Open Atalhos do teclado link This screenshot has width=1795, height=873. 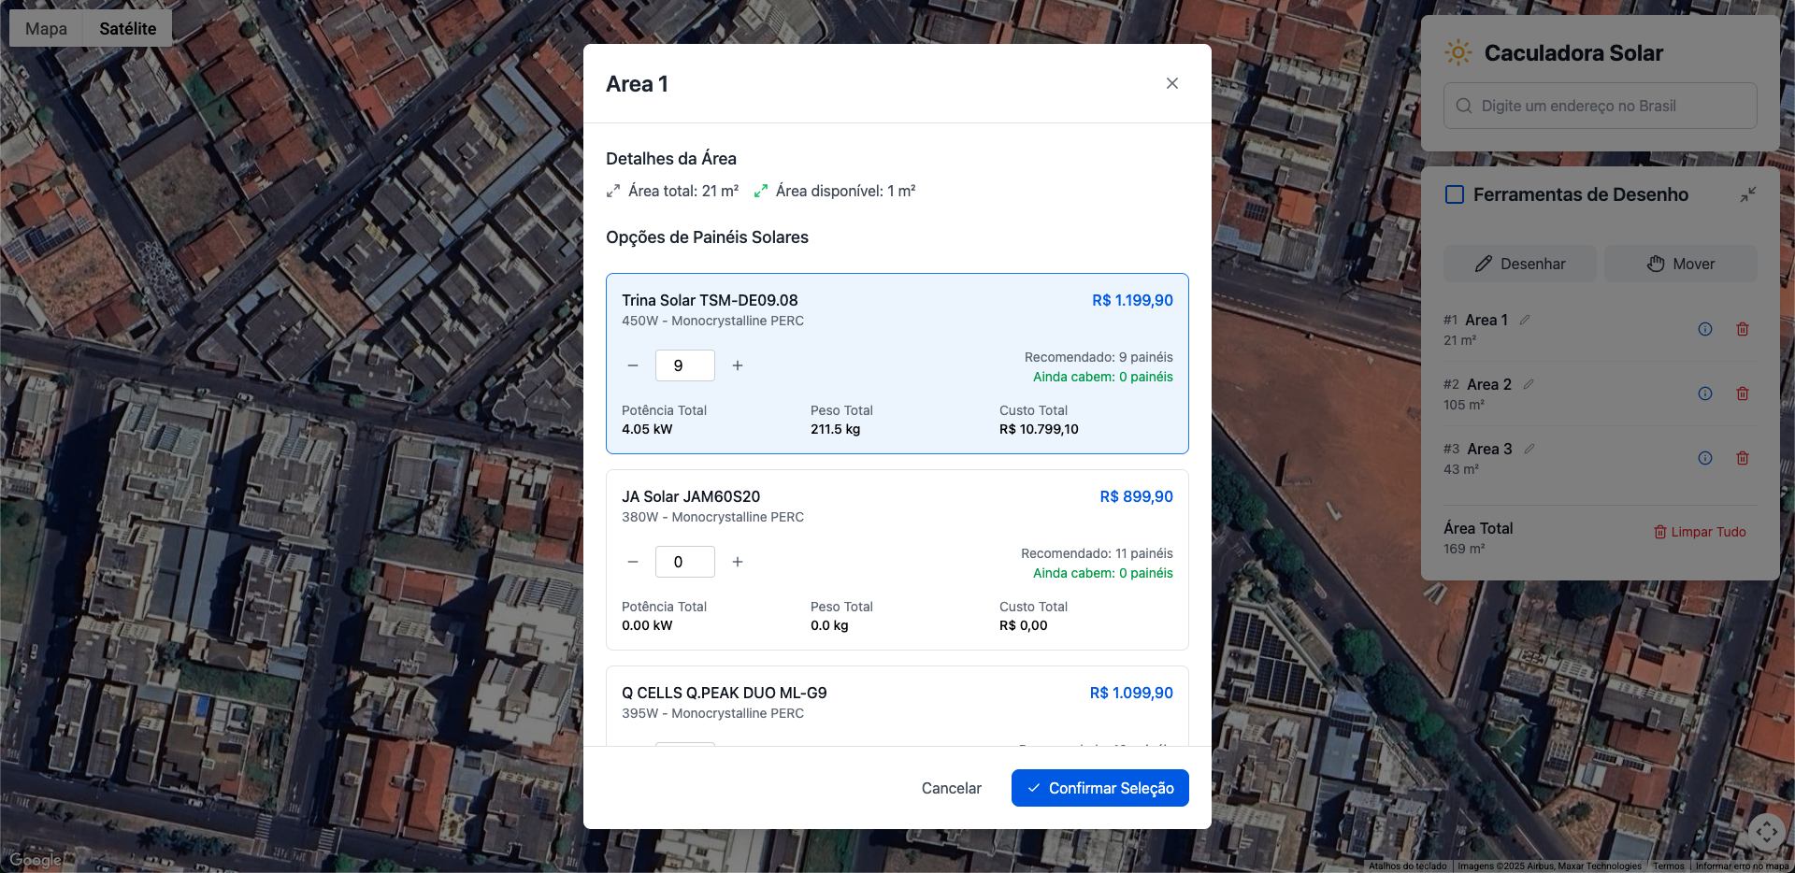click(1407, 866)
